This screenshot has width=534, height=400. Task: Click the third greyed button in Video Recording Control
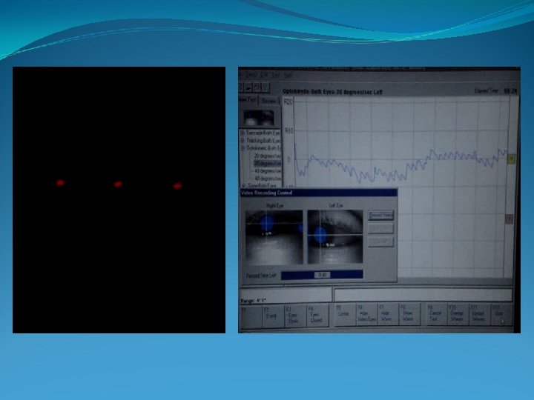click(380, 241)
